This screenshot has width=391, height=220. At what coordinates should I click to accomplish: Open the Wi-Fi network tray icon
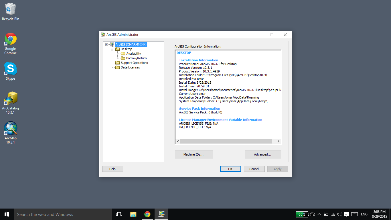click(333, 214)
